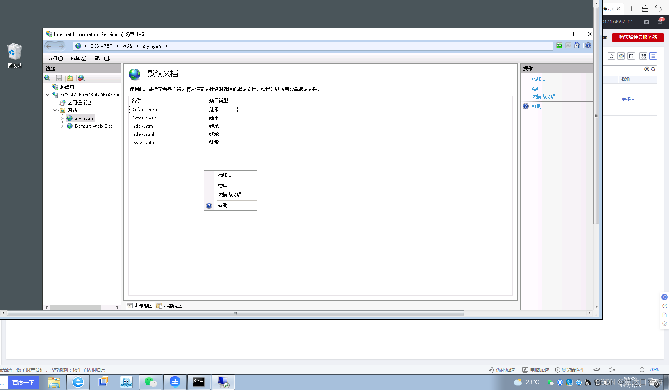Click the browser new tab plus icon
Viewport: 669px width, 390px height.
point(631,9)
